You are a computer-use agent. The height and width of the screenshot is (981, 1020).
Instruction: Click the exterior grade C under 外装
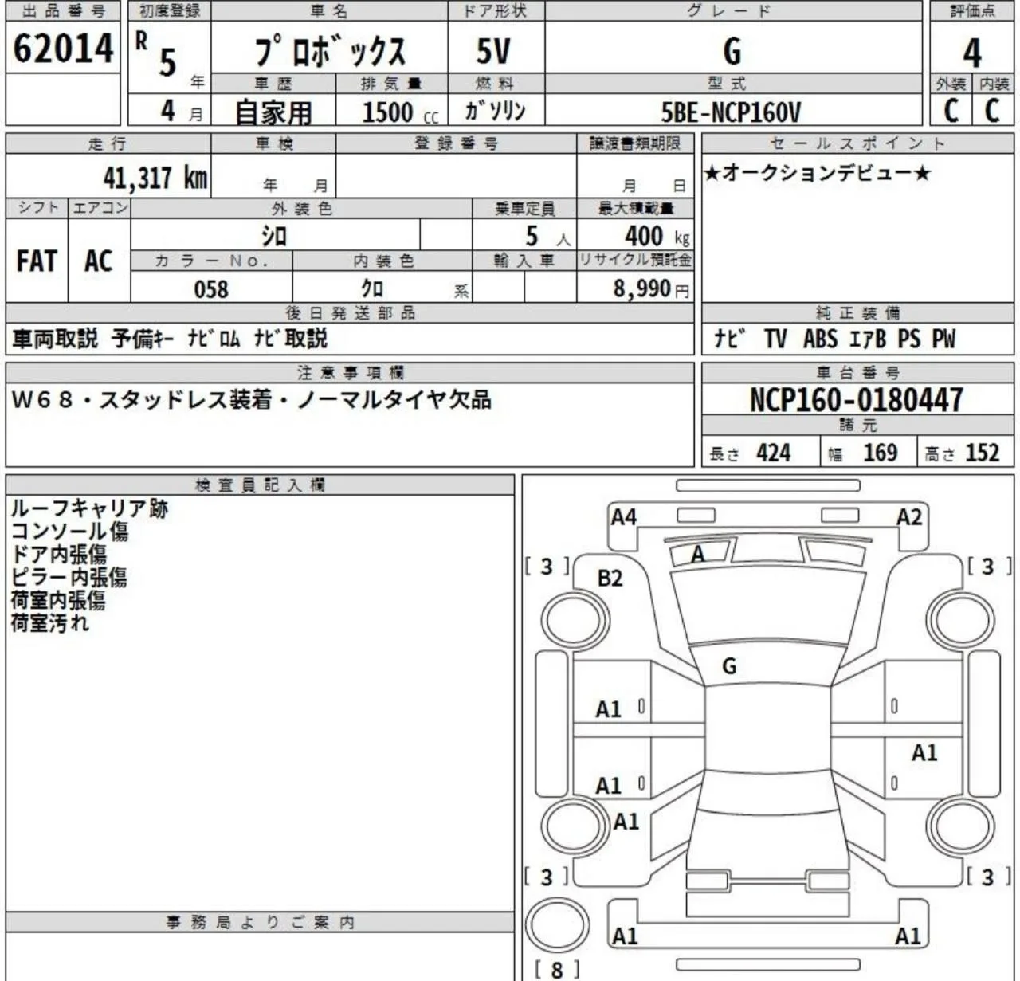click(x=951, y=110)
